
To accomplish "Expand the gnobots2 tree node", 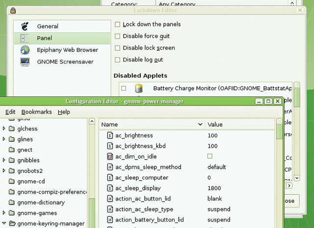I will click(x=4, y=170).
